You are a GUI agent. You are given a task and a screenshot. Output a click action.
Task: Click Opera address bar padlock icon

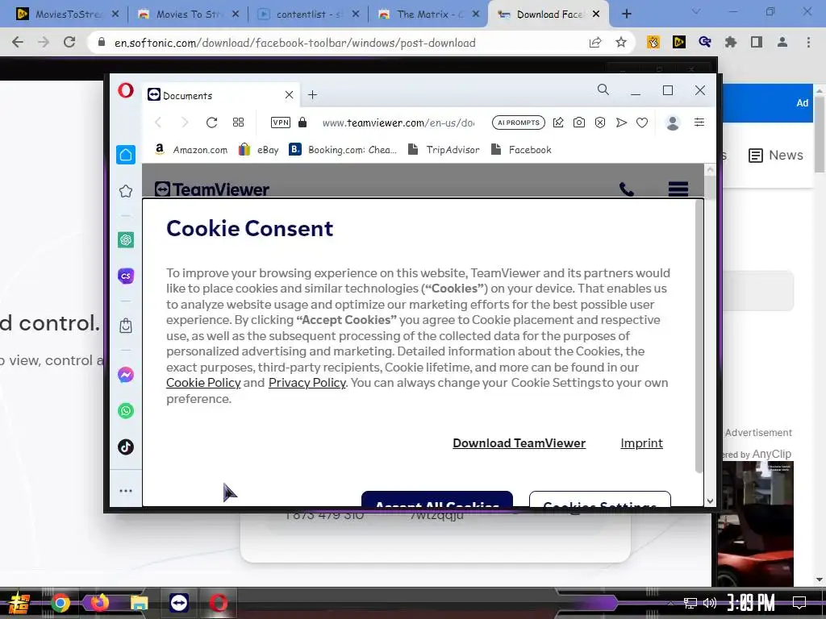click(x=302, y=123)
